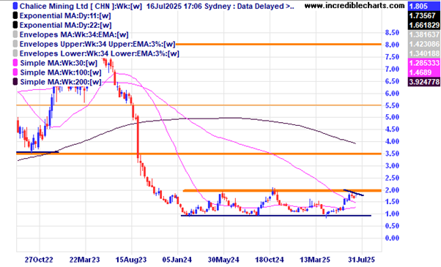
Task: Click the 5.50 price axis label
Action: point(392,105)
